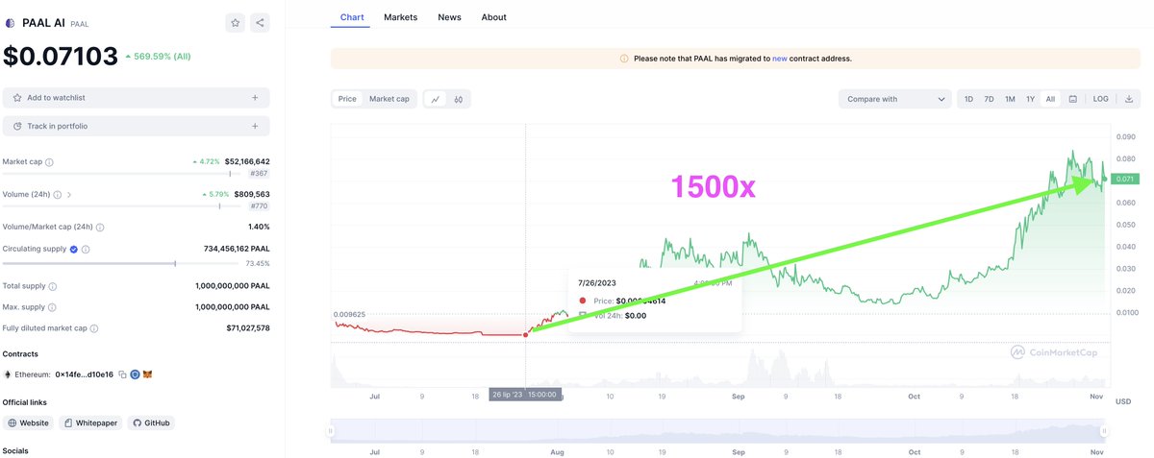Open the Market cap info tooltip icon

(x=49, y=162)
